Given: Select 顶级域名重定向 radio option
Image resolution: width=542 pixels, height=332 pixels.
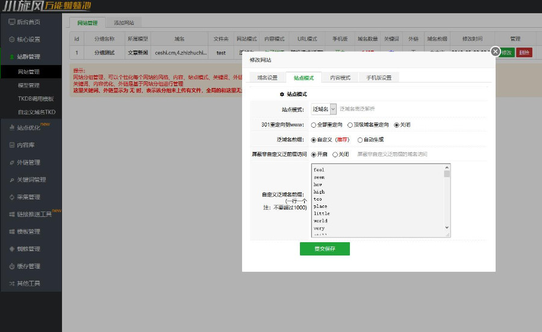Looking at the screenshot, I should click(x=350, y=125).
